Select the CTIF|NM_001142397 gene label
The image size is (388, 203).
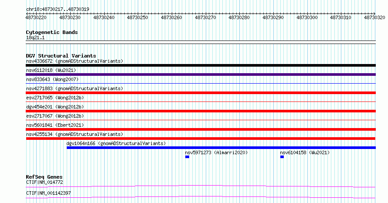coord(48,193)
